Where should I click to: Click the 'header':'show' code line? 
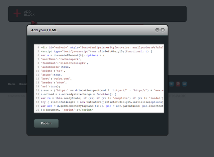tap(53, 83)
